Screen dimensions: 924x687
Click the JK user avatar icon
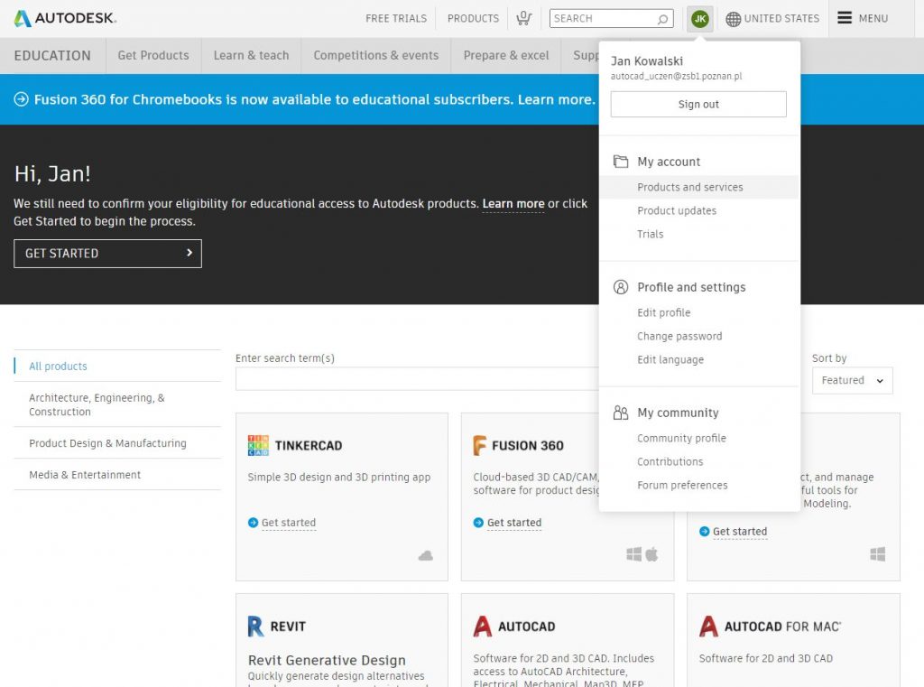(x=699, y=19)
